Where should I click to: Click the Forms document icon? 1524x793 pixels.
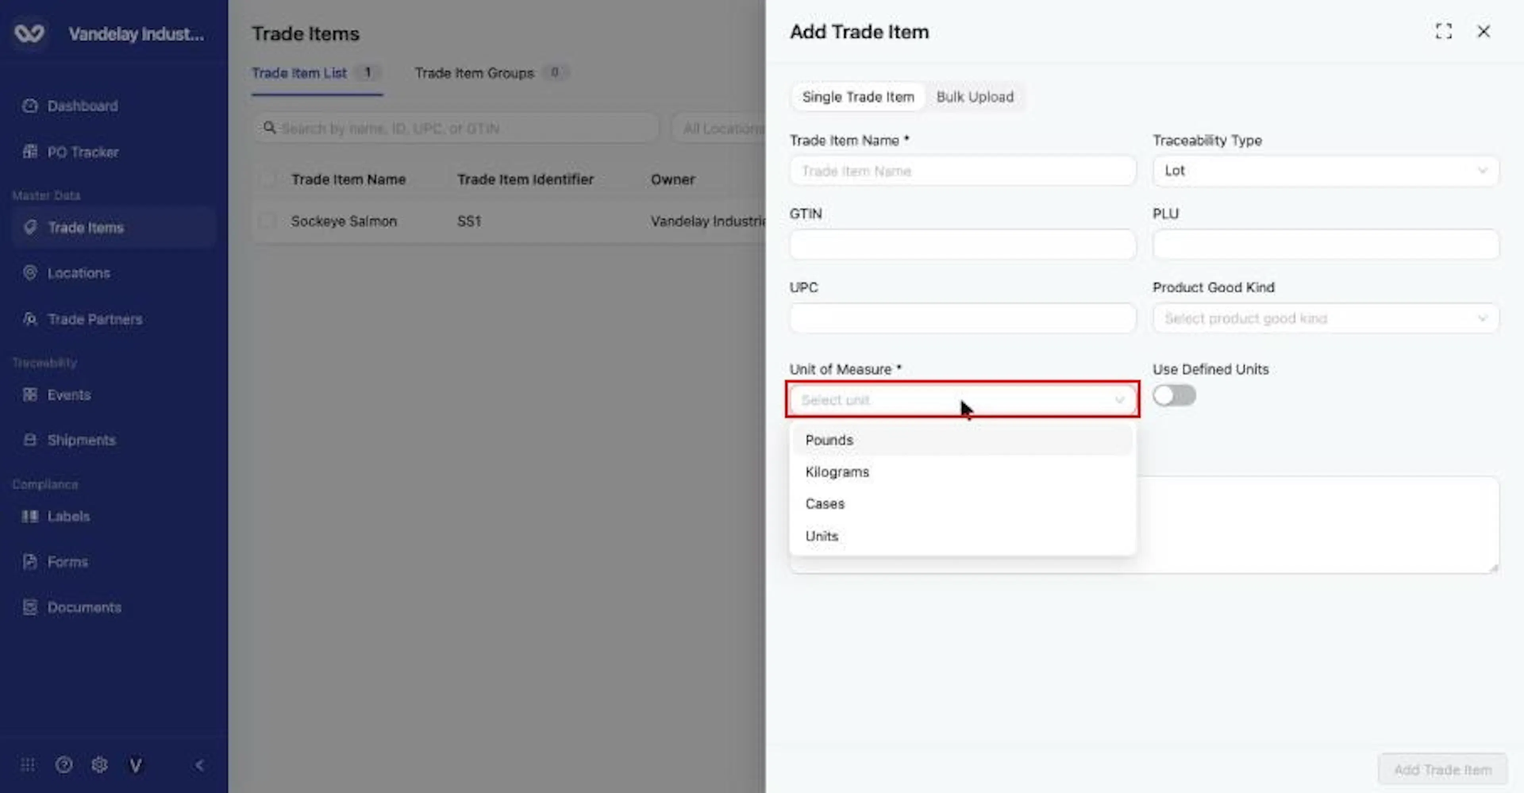(30, 562)
